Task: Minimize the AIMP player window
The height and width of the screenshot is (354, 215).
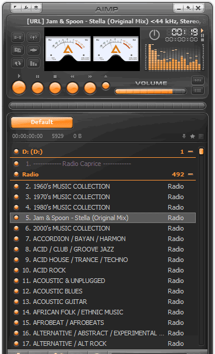Action: coord(179,8)
